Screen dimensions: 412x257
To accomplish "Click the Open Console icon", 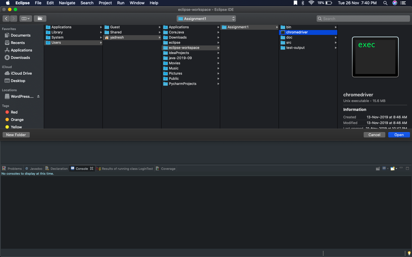I will click(393, 169).
